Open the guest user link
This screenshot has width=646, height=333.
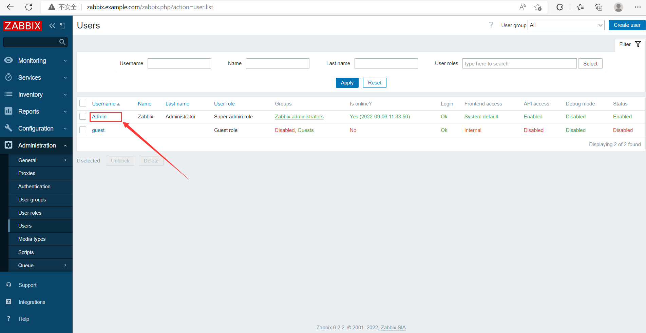(x=98, y=130)
